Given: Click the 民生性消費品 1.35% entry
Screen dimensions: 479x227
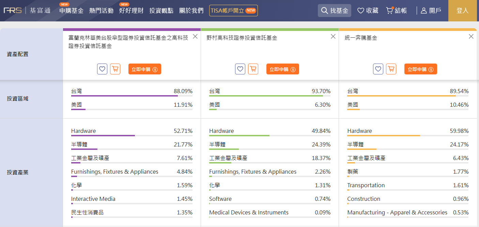Looking at the screenshot, I should (x=132, y=213).
